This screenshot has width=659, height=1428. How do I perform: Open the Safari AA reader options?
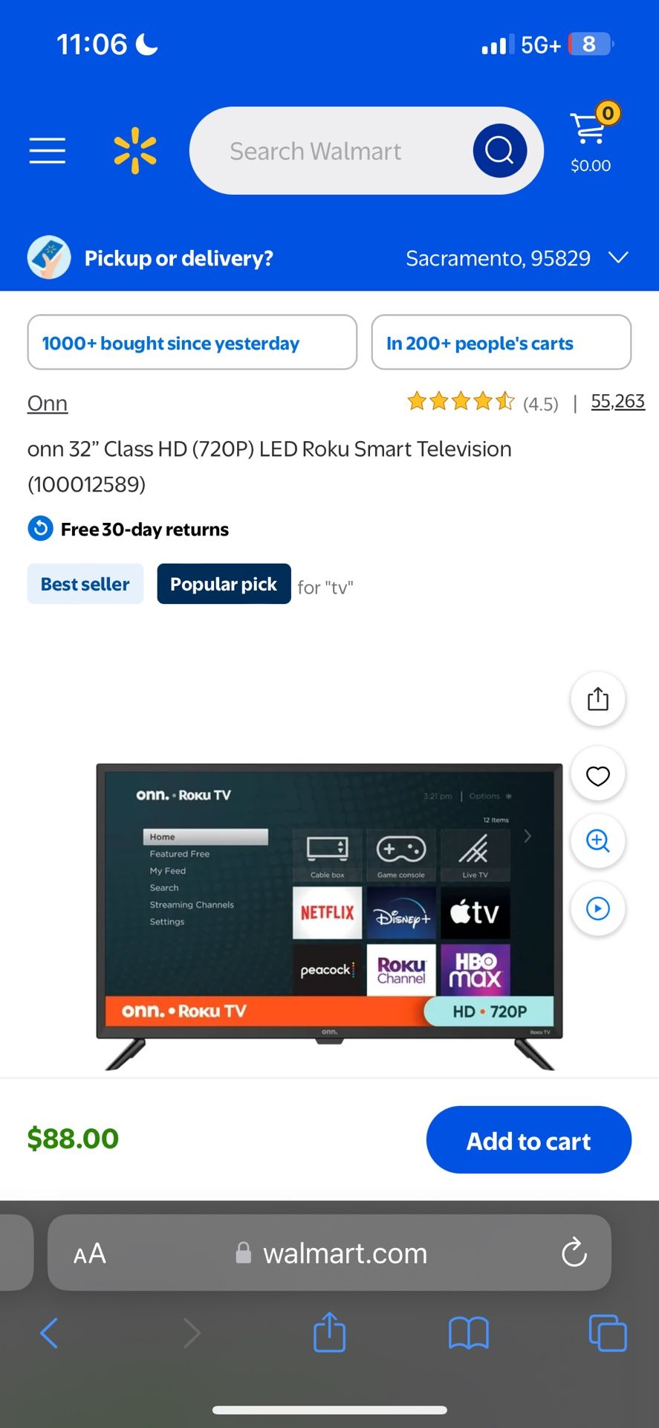pyautogui.click(x=90, y=1253)
